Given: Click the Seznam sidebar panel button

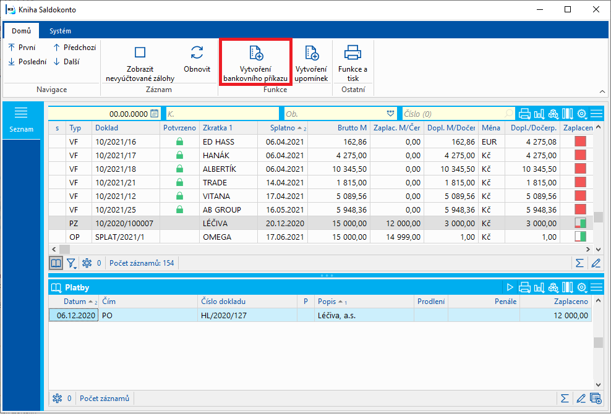Looking at the screenshot, I should [x=21, y=119].
